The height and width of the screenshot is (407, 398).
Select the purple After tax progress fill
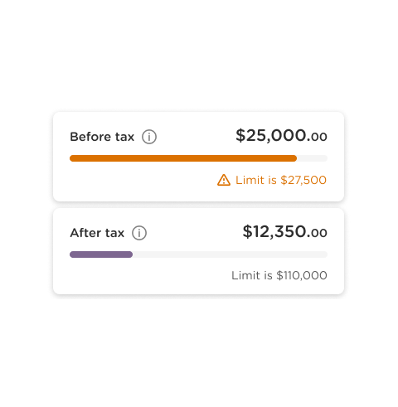click(x=101, y=254)
